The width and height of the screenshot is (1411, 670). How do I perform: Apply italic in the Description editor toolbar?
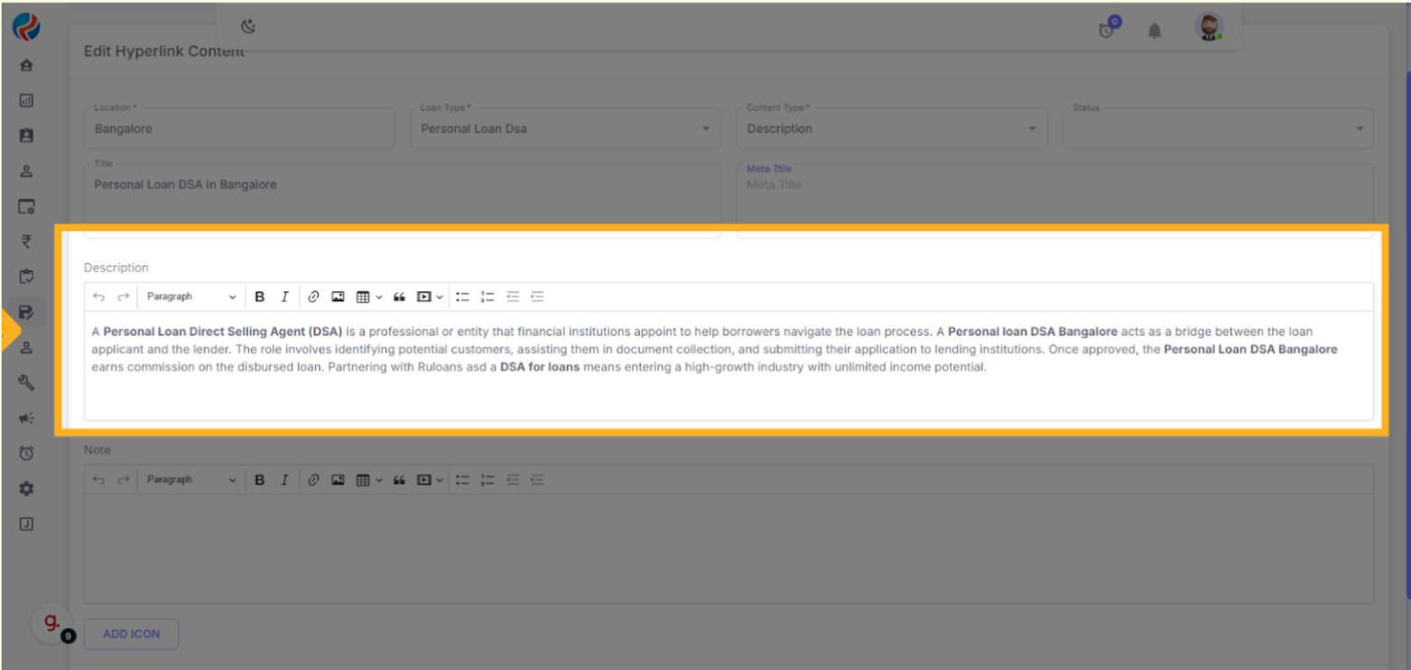click(x=284, y=297)
